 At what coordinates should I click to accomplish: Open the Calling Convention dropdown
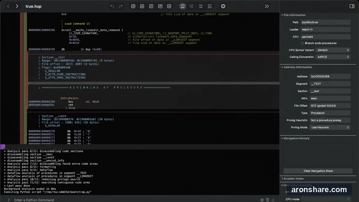coord(333,57)
